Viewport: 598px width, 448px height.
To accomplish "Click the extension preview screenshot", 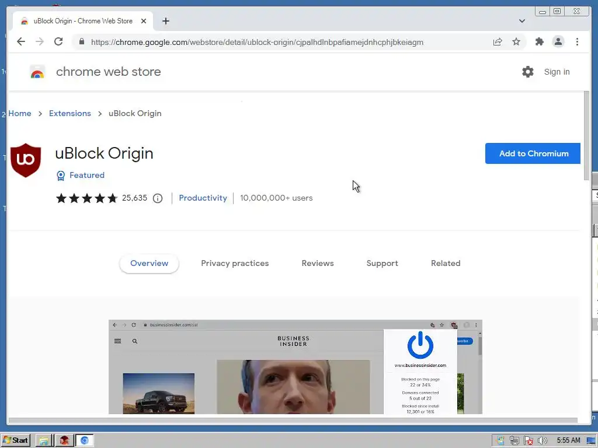I will 295,367.
